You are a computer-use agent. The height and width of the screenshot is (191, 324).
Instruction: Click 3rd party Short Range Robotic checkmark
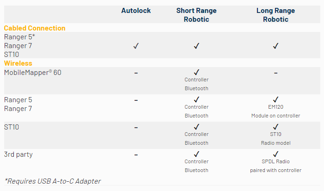[196, 154]
